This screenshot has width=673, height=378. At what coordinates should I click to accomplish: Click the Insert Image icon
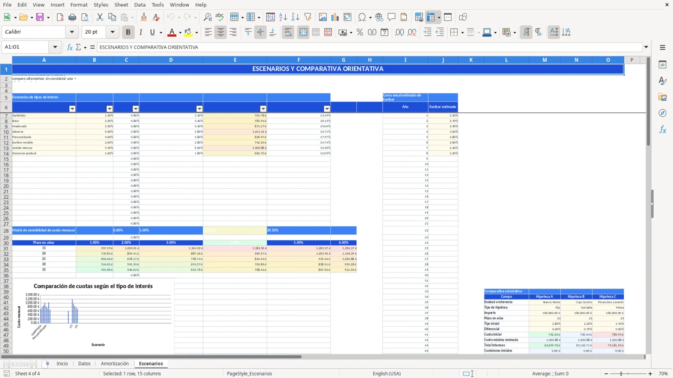(323, 17)
